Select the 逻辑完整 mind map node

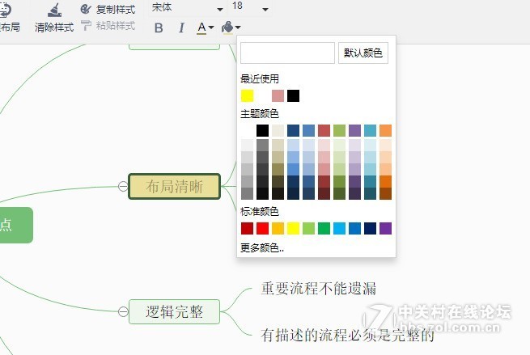point(175,311)
